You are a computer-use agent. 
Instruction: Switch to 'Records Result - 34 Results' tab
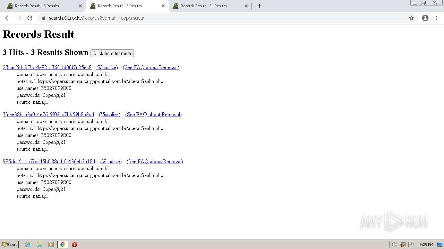[210, 6]
